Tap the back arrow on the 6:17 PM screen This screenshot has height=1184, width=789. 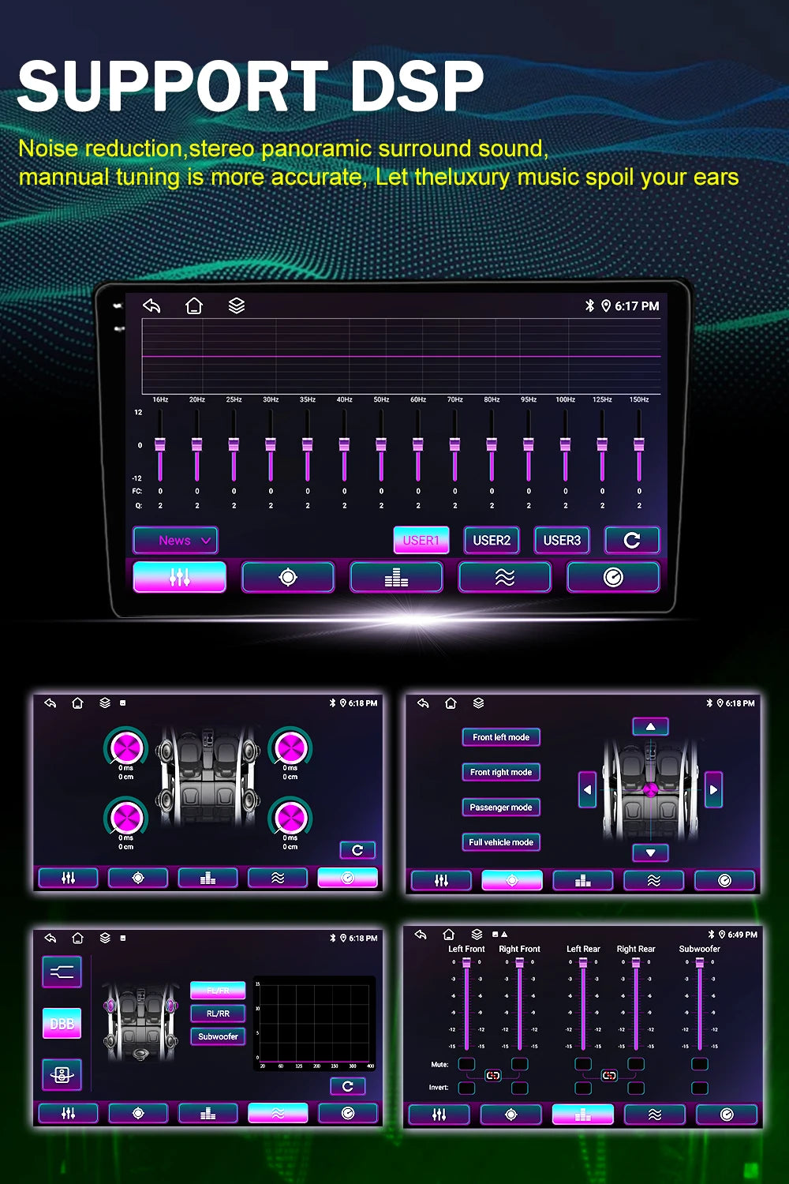coord(151,305)
